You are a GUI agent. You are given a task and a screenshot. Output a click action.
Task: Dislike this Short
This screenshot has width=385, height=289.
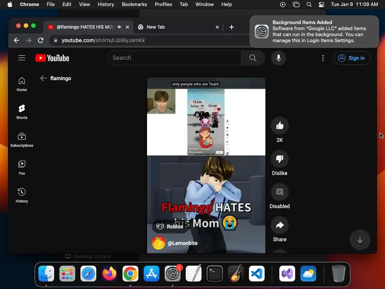point(280,159)
